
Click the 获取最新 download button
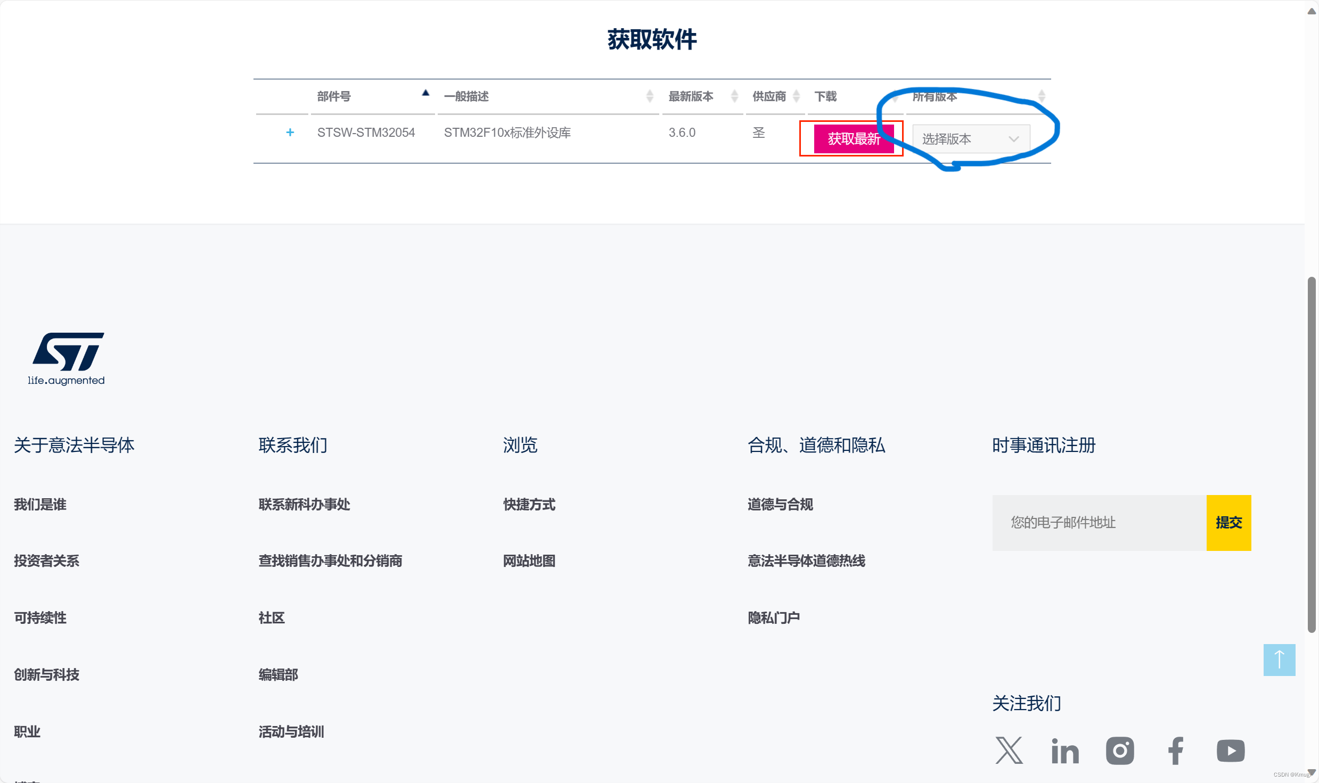click(854, 139)
